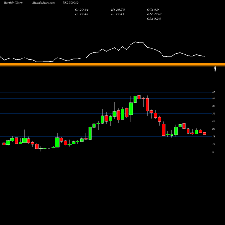Image resolution: width=225 pixels, height=225 pixels.
Task: Click the 'OC: 4.9' reading
Action: pyautogui.click(x=153, y=10)
